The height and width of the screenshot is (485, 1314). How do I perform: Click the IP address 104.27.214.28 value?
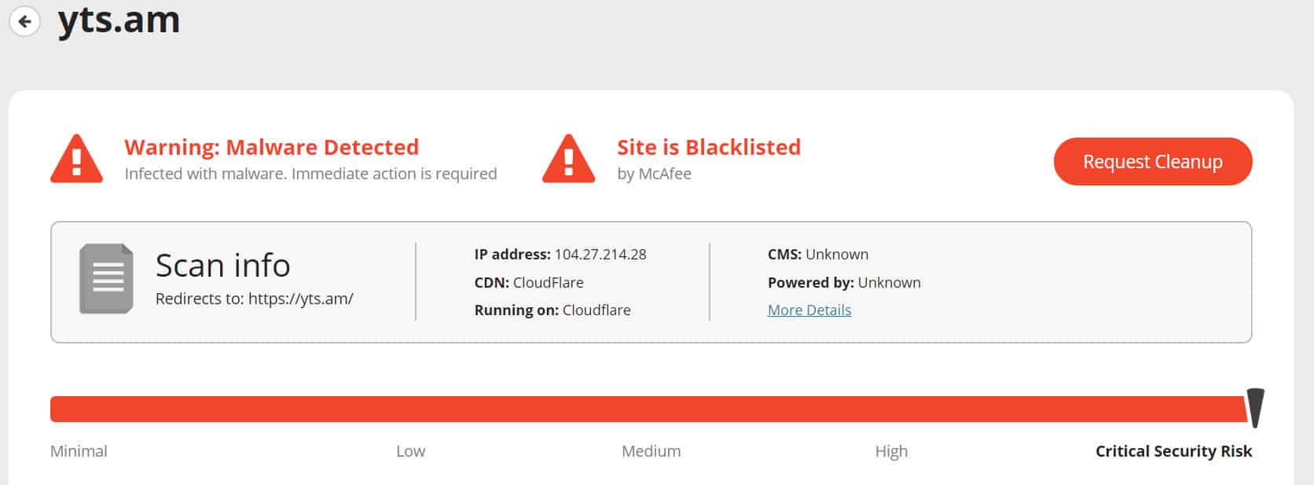(600, 254)
